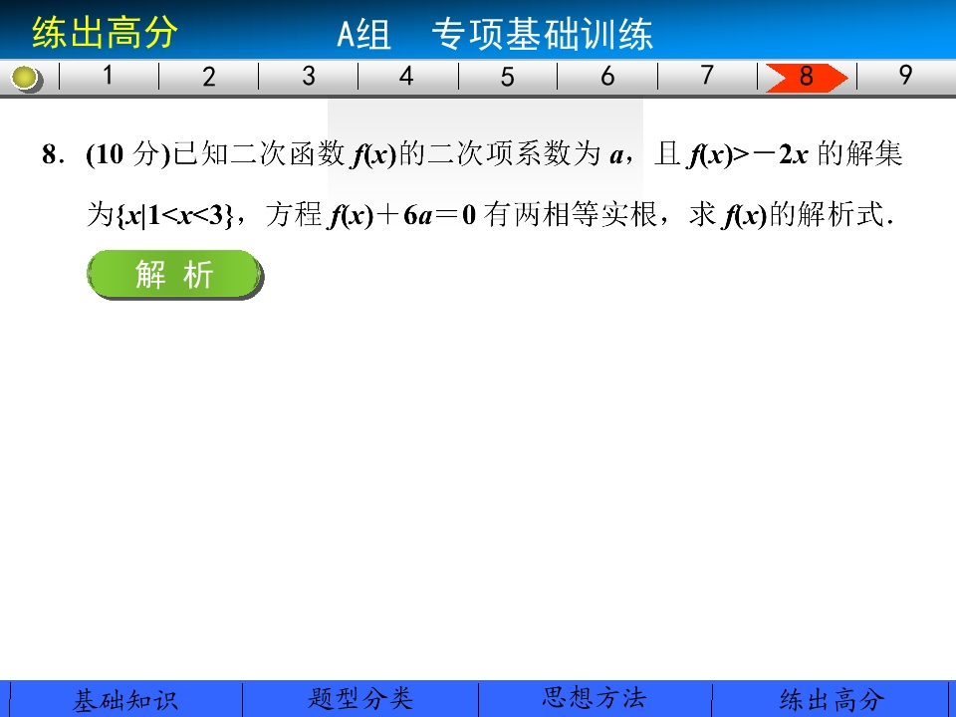Click the yellow ball icon in number bar

pyautogui.click(x=26, y=78)
